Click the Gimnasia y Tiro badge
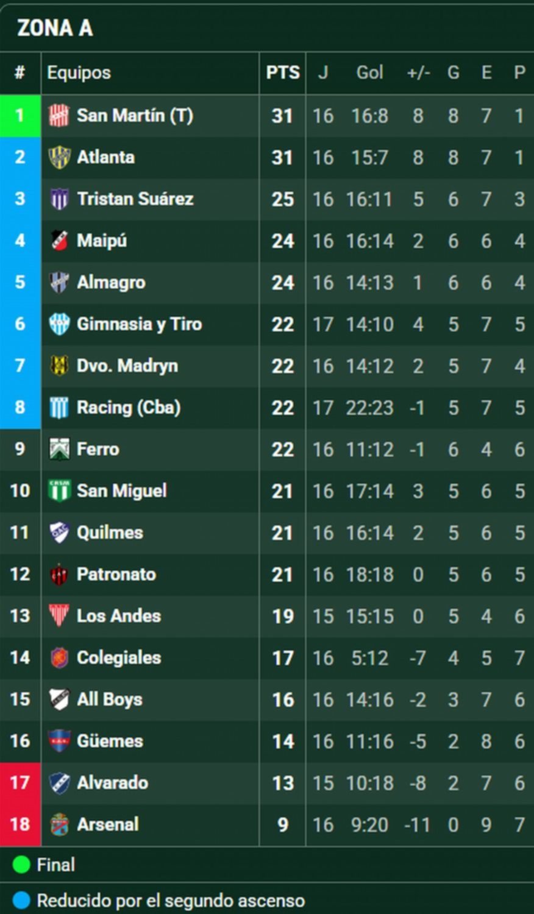534x914 pixels. click(59, 324)
